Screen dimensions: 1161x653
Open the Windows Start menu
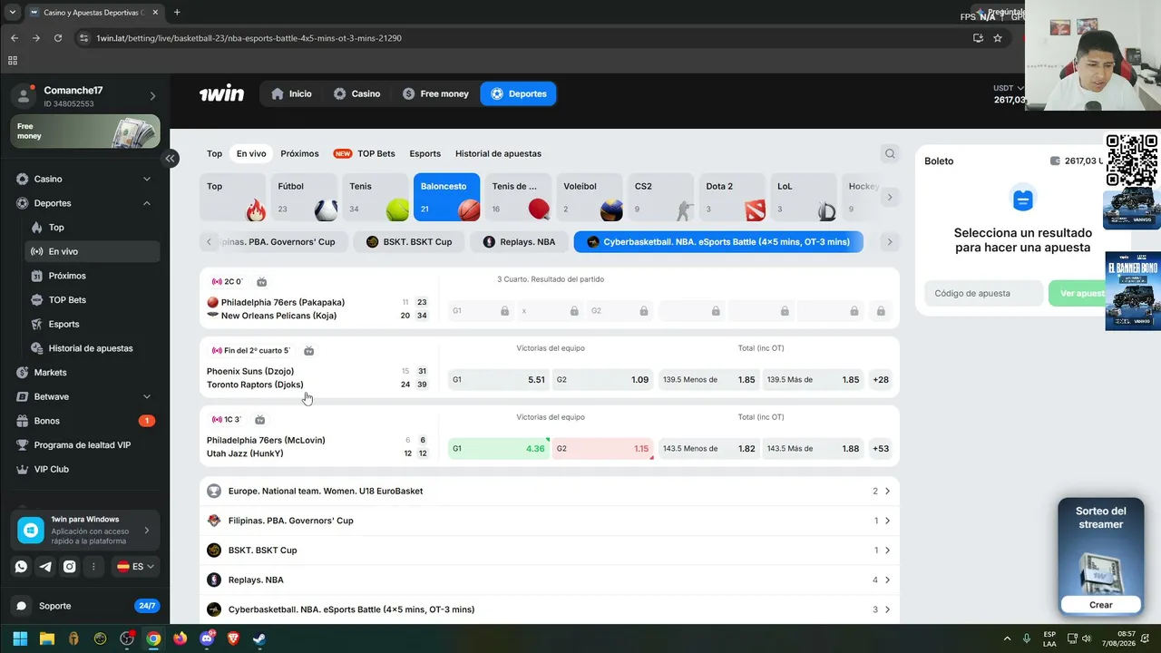tap(20, 638)
